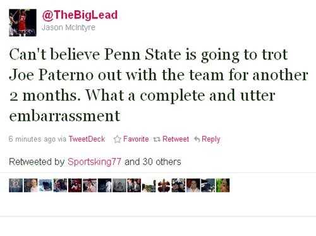Click the tweet text about Joe Paterno
The height and width of the screenshot is (236, 316).
pos(159,85)
